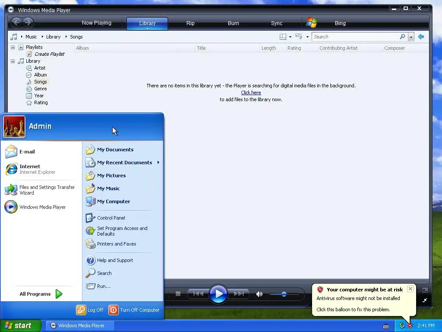This screenshot has width=442, height=332.
Task: Select Artist in the Library tree
Action: point(40,68)
